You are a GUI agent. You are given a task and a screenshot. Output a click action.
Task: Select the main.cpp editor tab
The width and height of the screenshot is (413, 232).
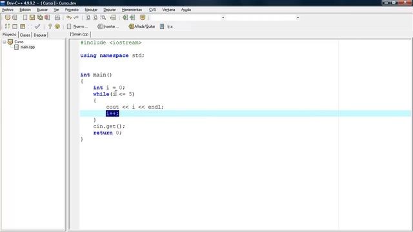pyautogui.click(x=79, y=34)
